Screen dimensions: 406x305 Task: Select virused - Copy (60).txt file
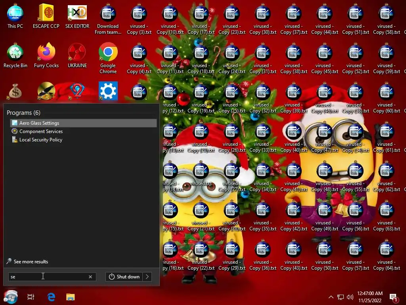click(x=387, y=98)
